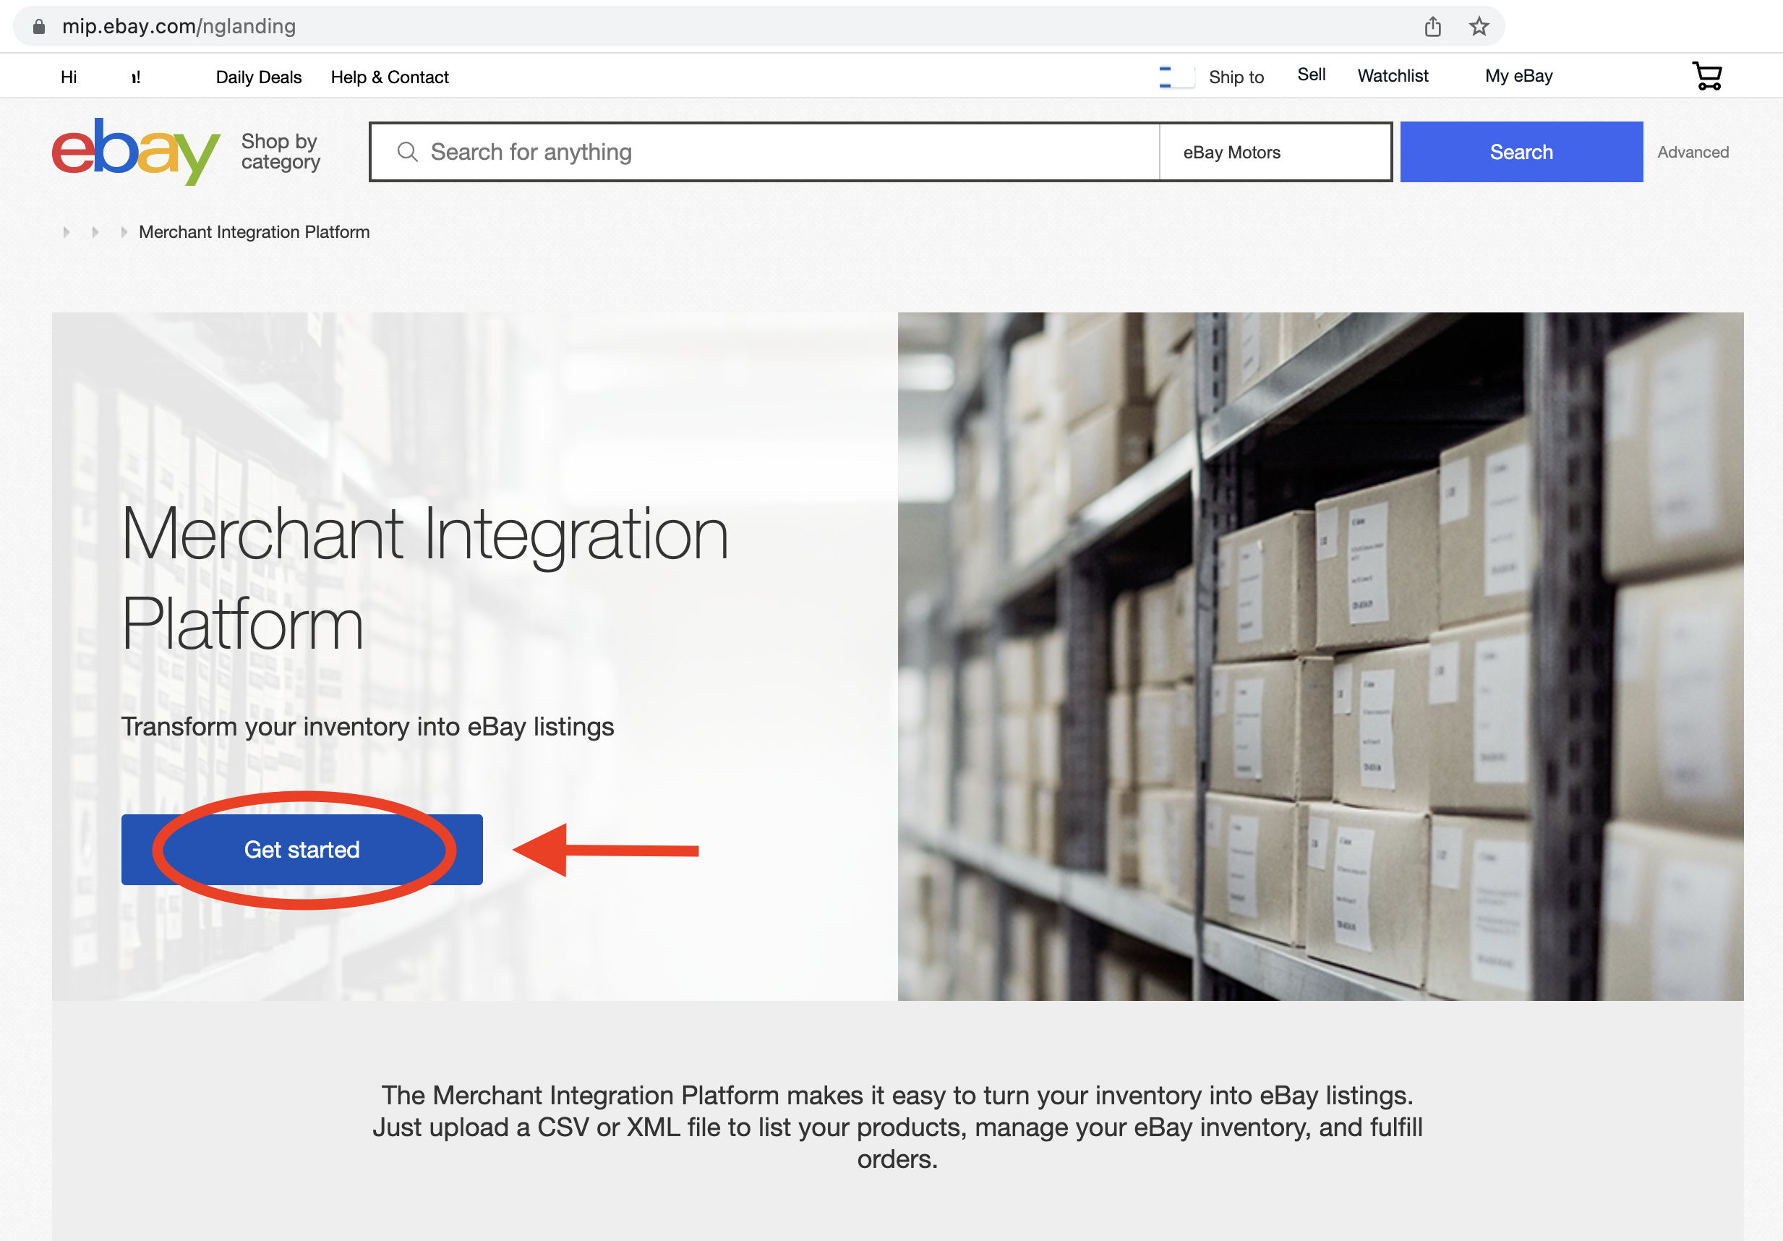Open the shopping cart
This screenshot has height=1241, width=1783.
1707,76
